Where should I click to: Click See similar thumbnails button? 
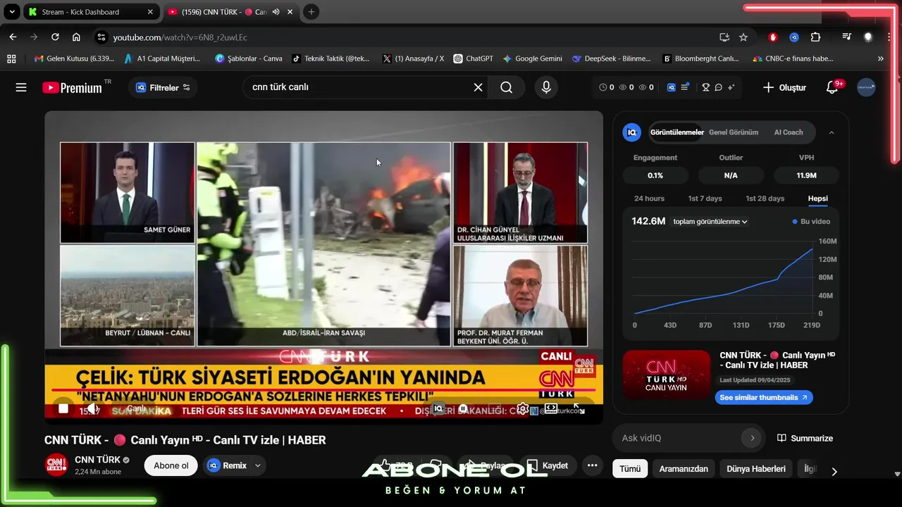(763, 397)
